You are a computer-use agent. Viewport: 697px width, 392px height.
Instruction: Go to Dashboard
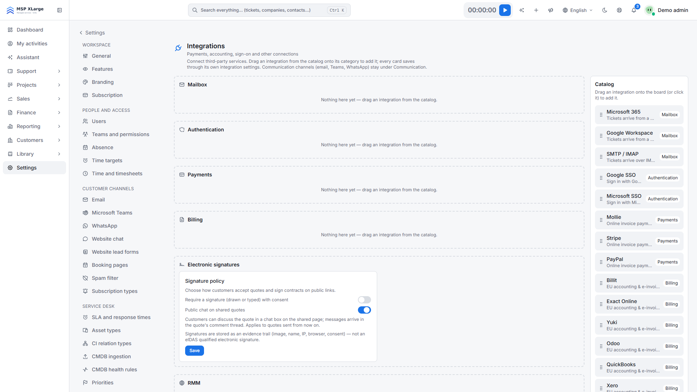coord(34,30)
